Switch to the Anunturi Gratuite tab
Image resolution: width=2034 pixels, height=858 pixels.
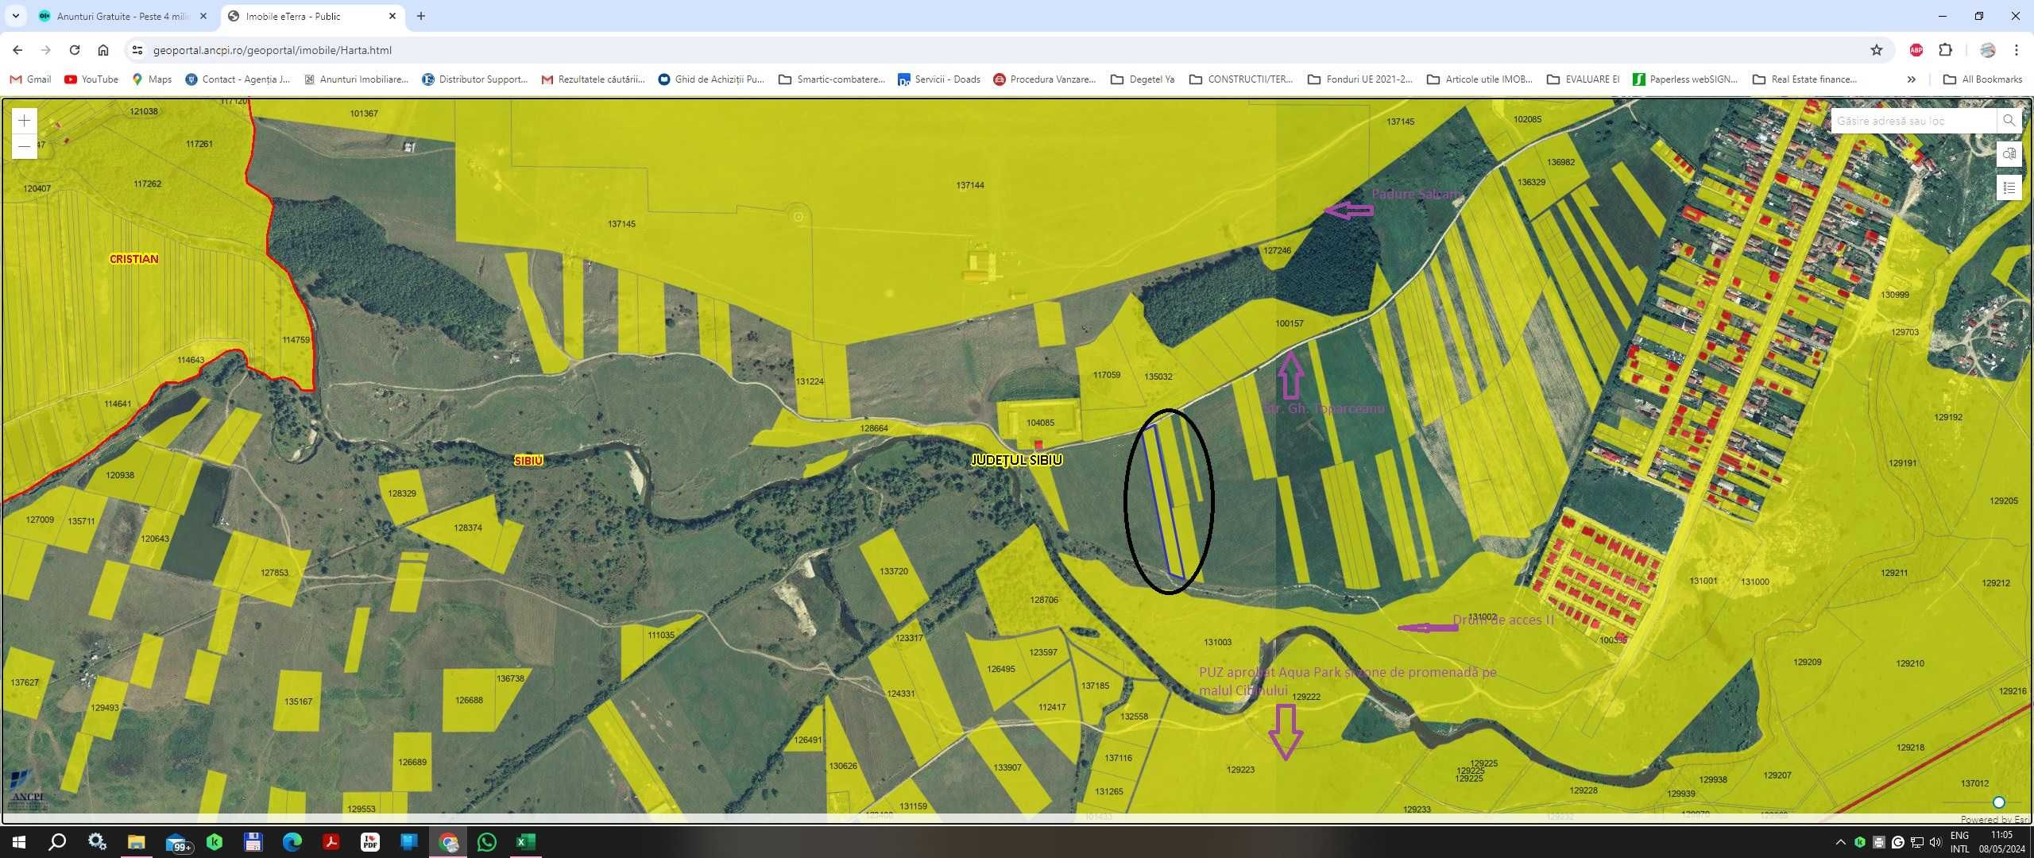(x=122, y=16)
